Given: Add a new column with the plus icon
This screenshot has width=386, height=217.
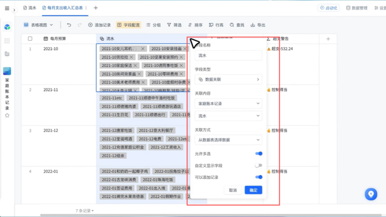Looking at the screenshot, I should pos(328,39).
